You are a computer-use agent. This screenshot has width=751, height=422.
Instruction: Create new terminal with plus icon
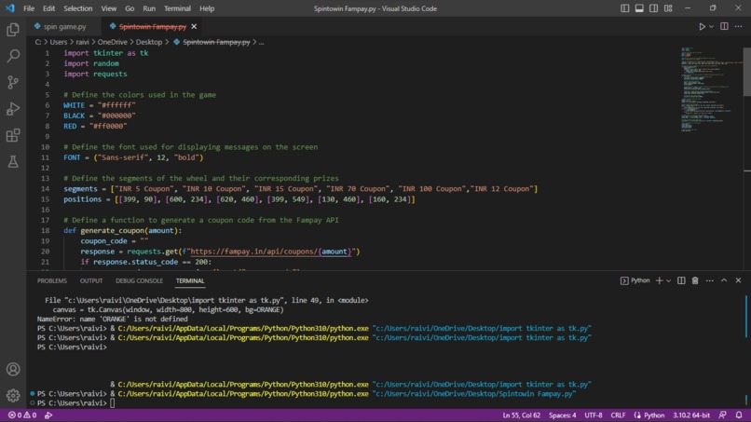pyautogui.click(x=659, y=280)
